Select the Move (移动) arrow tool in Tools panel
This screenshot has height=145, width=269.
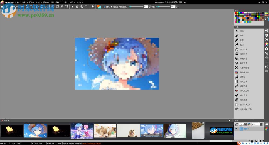click(x=237, y=31)
